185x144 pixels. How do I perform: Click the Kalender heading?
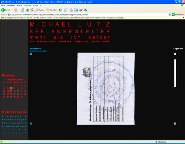point(8,75)
